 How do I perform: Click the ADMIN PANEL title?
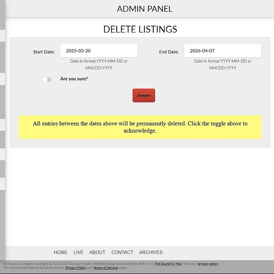[x=145, y=9]
